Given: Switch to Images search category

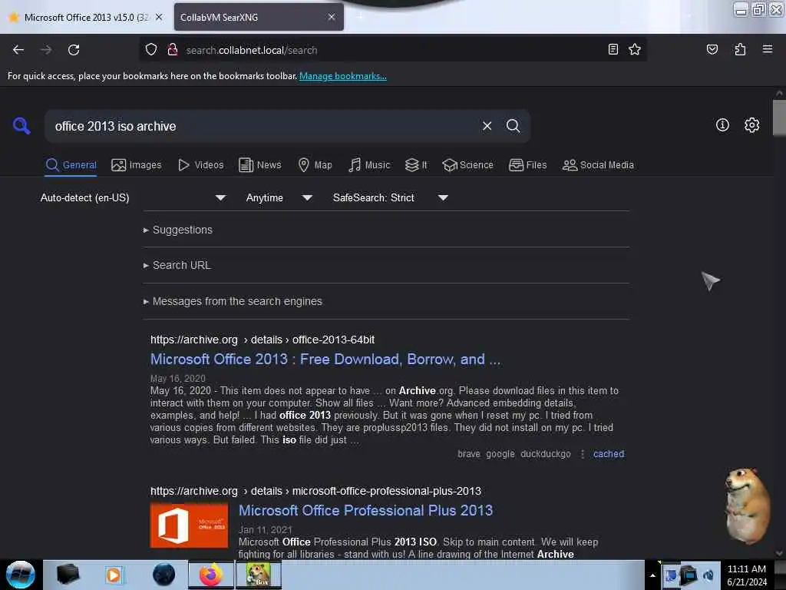Looking at the screenshot, I should click(137, 165).
